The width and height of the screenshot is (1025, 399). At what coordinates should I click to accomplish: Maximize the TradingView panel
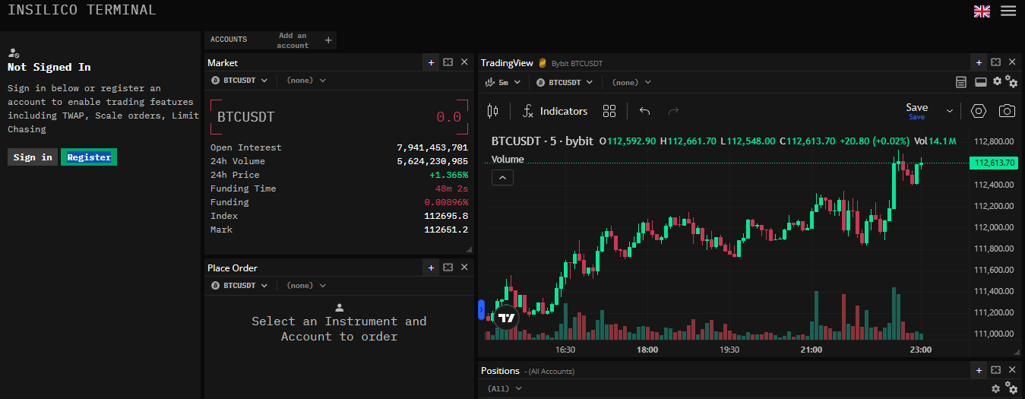996,62
